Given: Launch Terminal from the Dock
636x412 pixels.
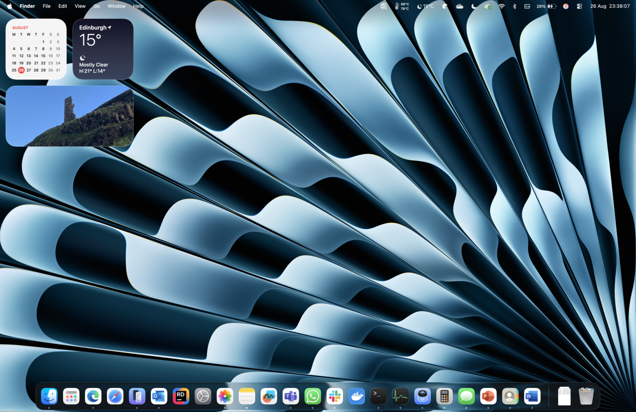Looking at the screenshot, I should pyautogui.click(x=379, y=396).
